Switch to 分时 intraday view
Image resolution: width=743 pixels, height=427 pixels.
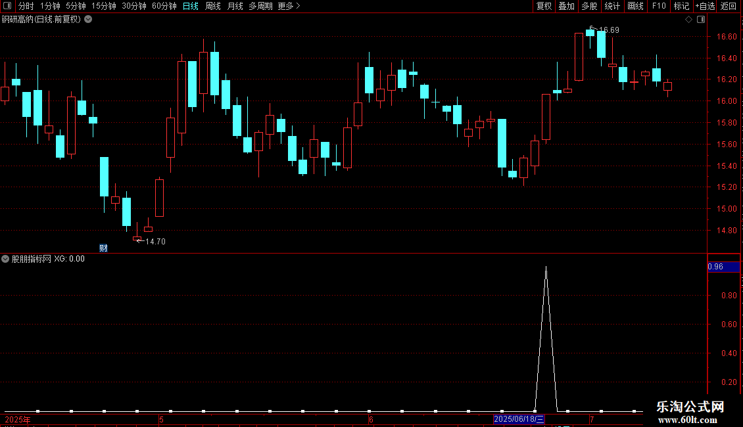pos(26,6)
